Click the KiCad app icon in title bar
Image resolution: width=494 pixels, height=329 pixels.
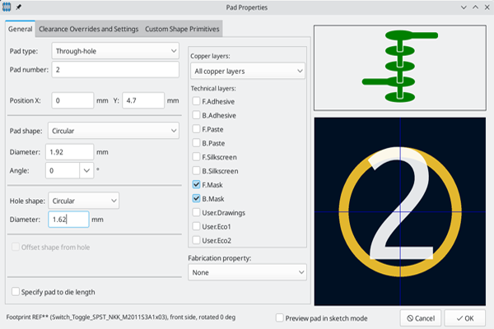(x=7, y=7)
